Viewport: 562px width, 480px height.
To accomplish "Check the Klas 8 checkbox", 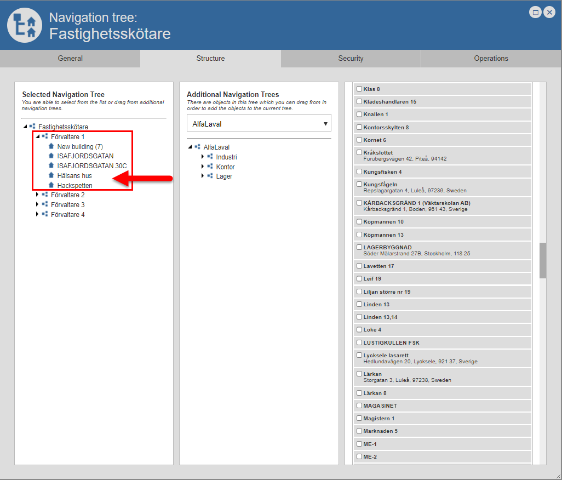I will tap(359, 89).
